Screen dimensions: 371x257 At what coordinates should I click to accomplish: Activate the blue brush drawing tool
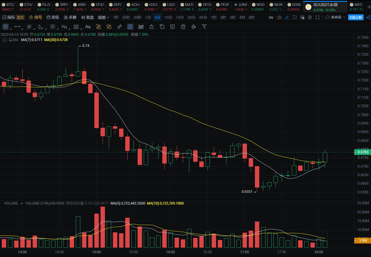[130, 27]
